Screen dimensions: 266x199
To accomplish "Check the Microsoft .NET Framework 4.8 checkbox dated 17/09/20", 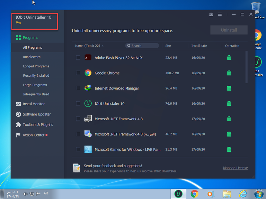I will [x=78, y=119].
